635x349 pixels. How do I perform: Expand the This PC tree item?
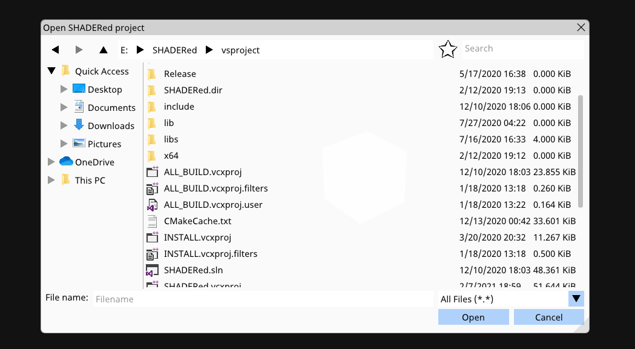[51, 180]
